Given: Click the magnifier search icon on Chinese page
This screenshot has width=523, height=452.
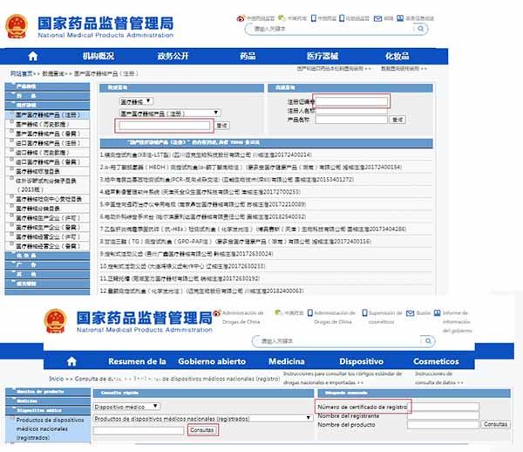Looking at the screenshot, I should click(x=421, y=29).
